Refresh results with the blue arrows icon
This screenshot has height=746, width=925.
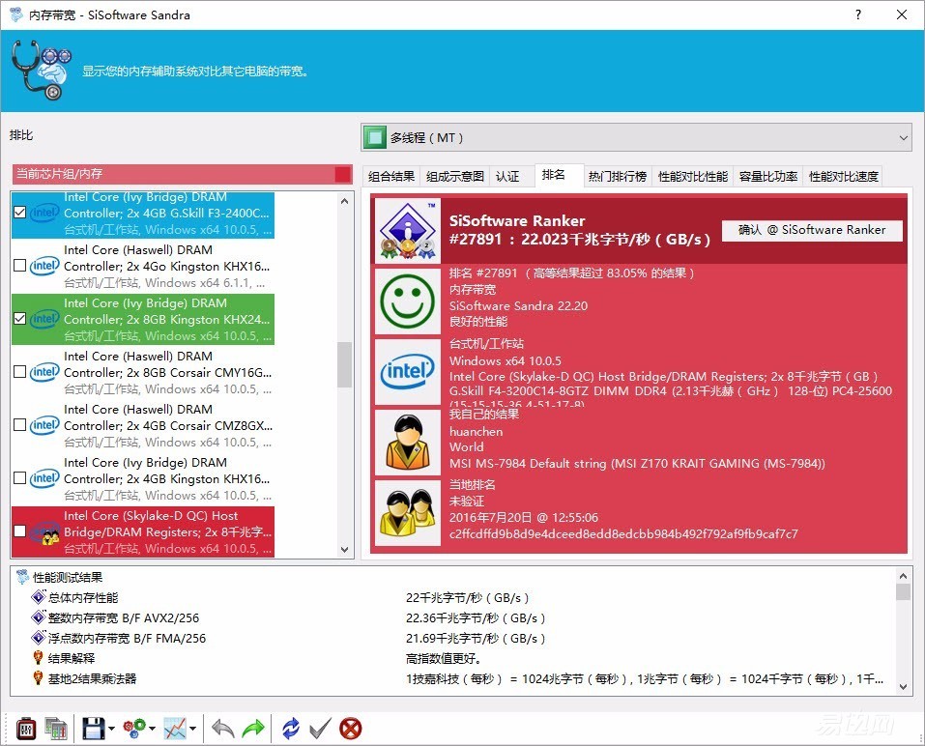(291, 729)
